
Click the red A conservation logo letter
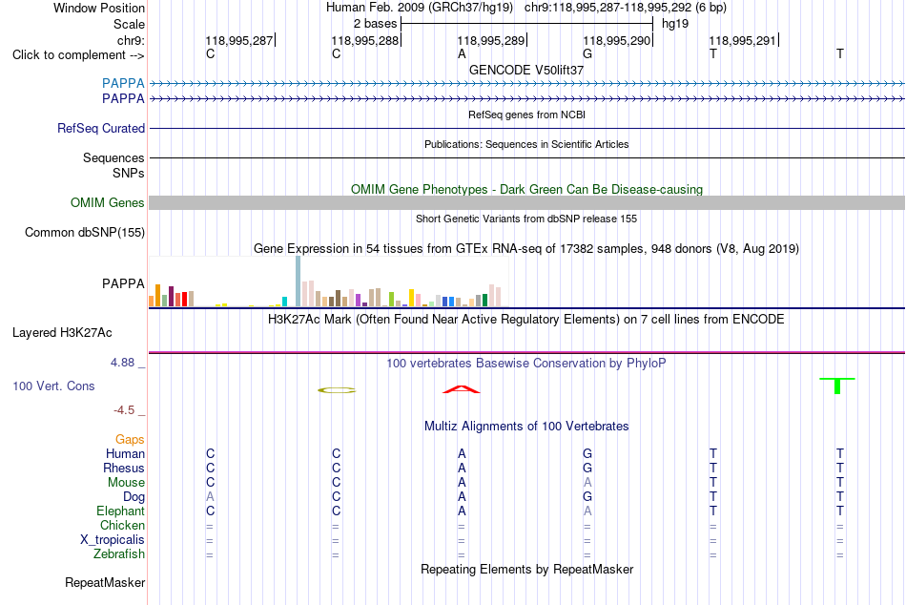pos(461,389)
